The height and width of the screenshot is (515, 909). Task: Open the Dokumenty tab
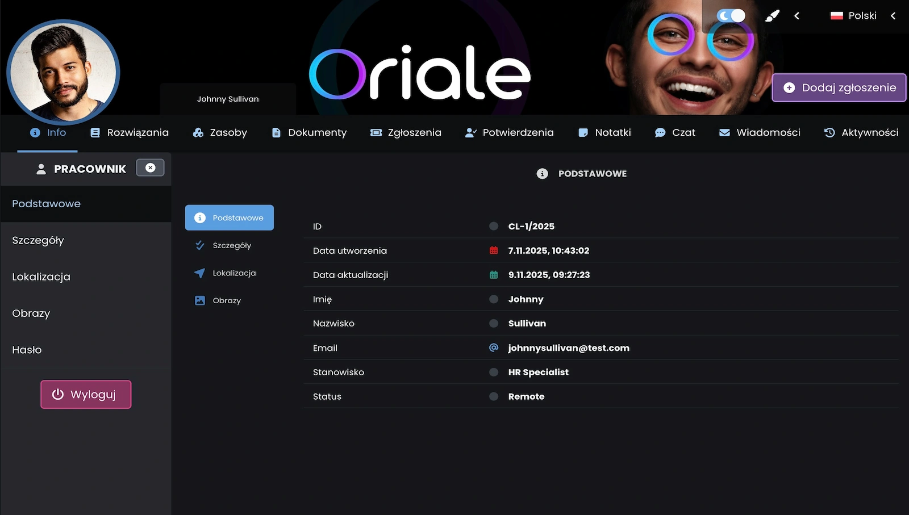coord(309,132)
